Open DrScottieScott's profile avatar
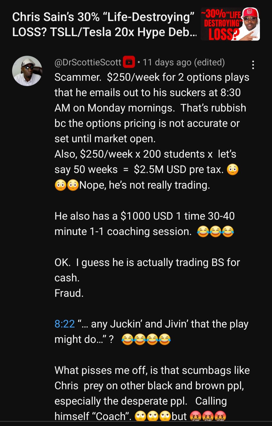The image size is (272, 426). (27, 71)
